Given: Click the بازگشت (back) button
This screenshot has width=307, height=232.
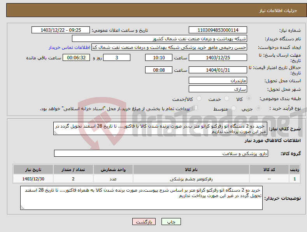Looking at the screenshot, I should (144, 222).
